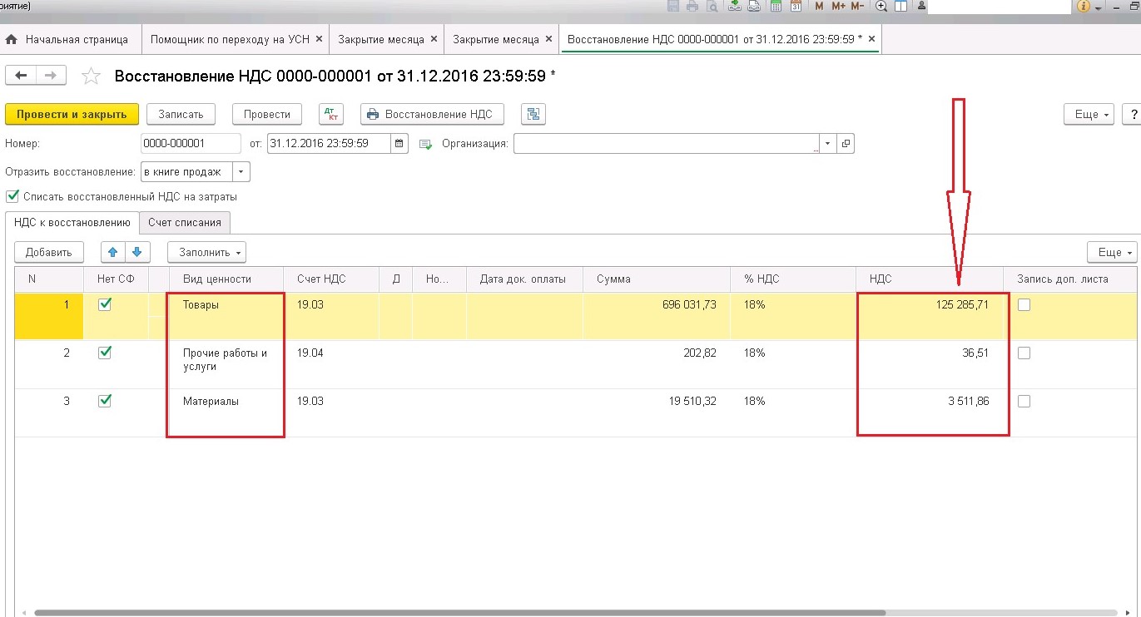Image resolution: width=1141 pixels, height=617 pixels.
Task: Open the top Еще menu button
Action: 1089,115
